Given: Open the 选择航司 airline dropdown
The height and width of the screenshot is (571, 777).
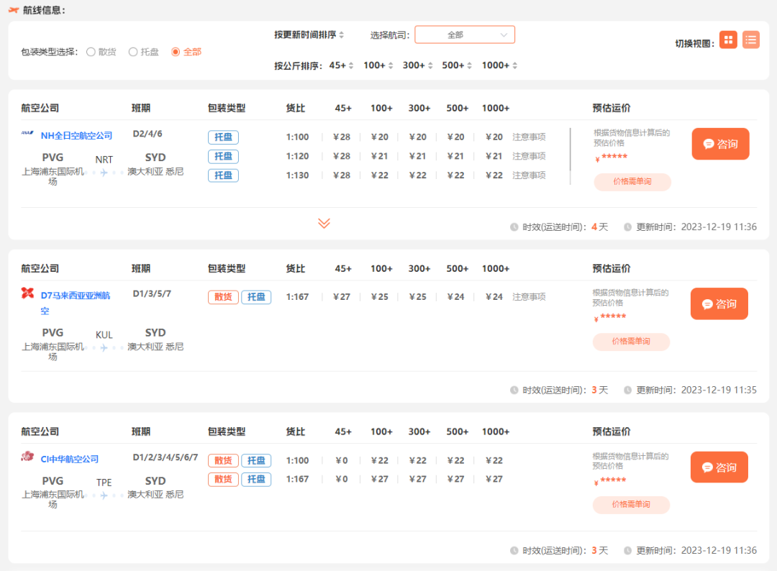Looking at the screenshot, I should tap(465, 34).
